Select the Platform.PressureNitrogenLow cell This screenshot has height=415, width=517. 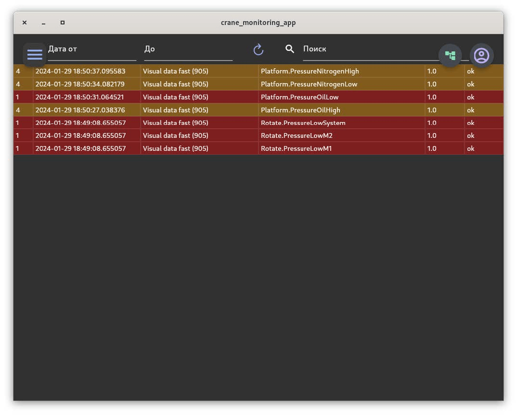342,84
